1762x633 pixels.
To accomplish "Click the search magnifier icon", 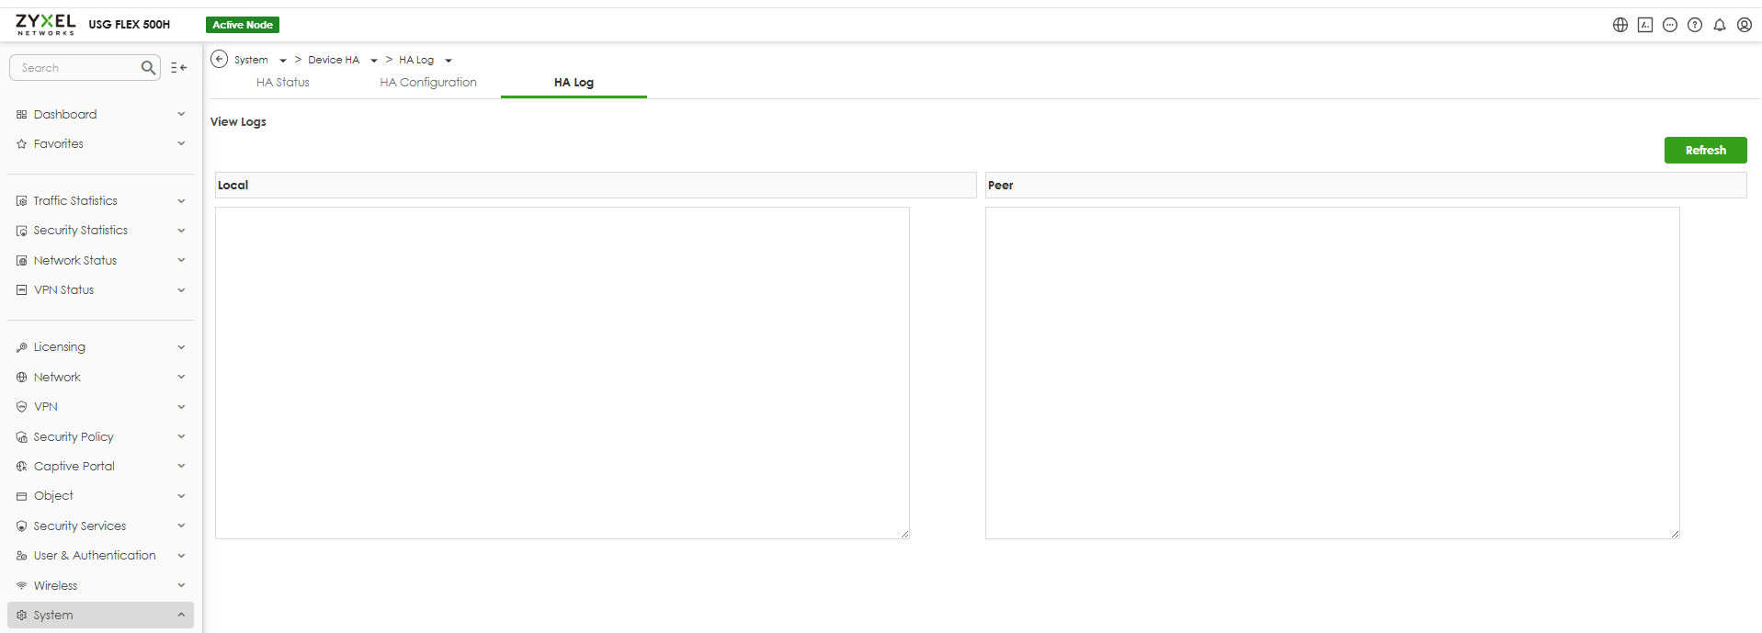I will pos(148,68).
